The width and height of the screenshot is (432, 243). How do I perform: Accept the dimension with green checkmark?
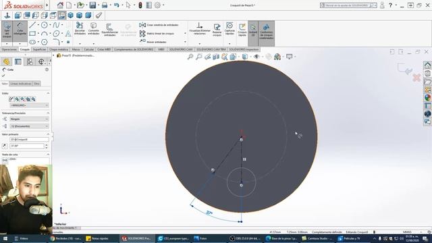[3, 76]
